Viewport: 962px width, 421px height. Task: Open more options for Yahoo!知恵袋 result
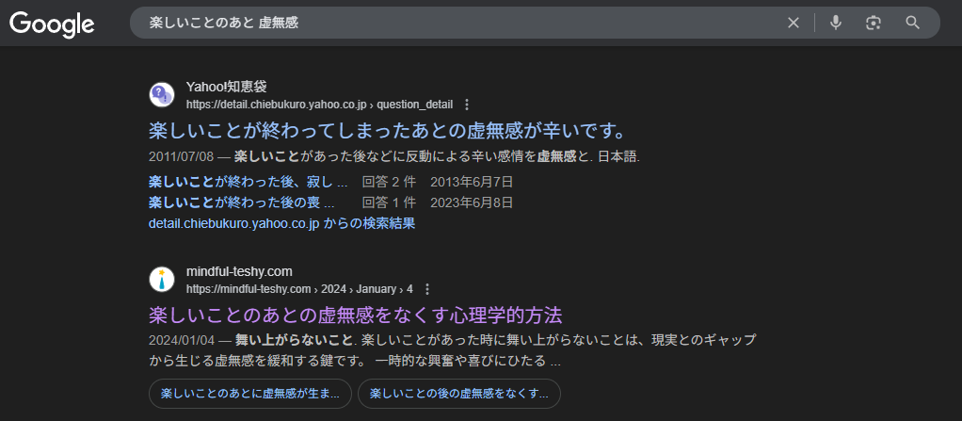(466, 105)
